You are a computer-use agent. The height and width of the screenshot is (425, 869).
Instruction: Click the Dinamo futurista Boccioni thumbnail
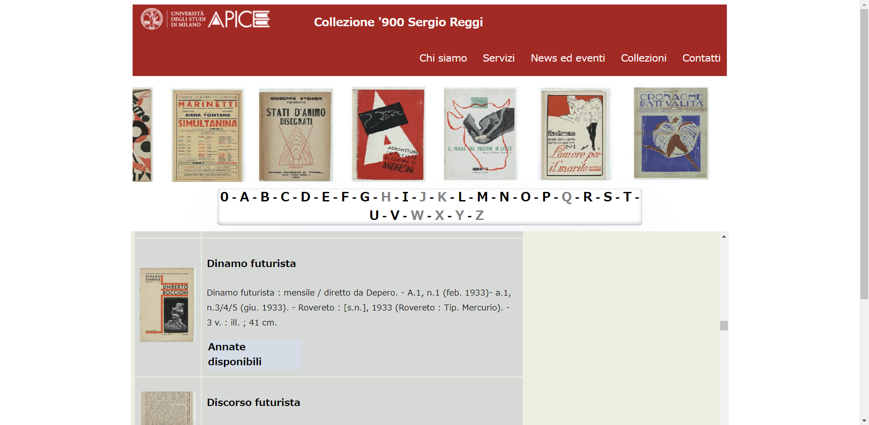pos(167,305)
